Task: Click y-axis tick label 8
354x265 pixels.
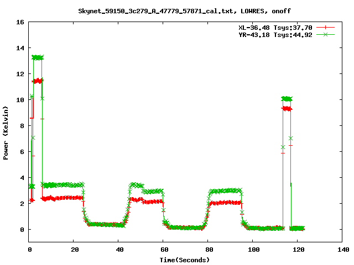Action: click(x=22, y=126)
